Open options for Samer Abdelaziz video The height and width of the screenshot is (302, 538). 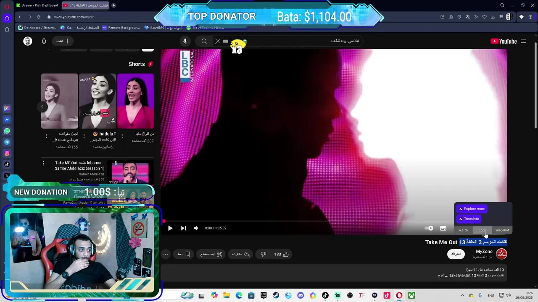43,164
